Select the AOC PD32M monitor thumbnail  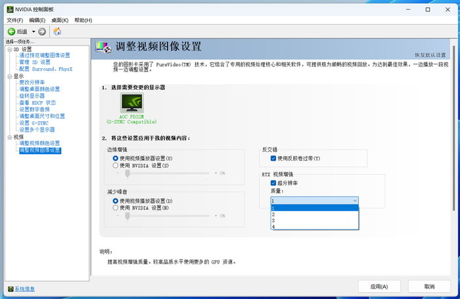pyautogui.click(x=131, y=103)
